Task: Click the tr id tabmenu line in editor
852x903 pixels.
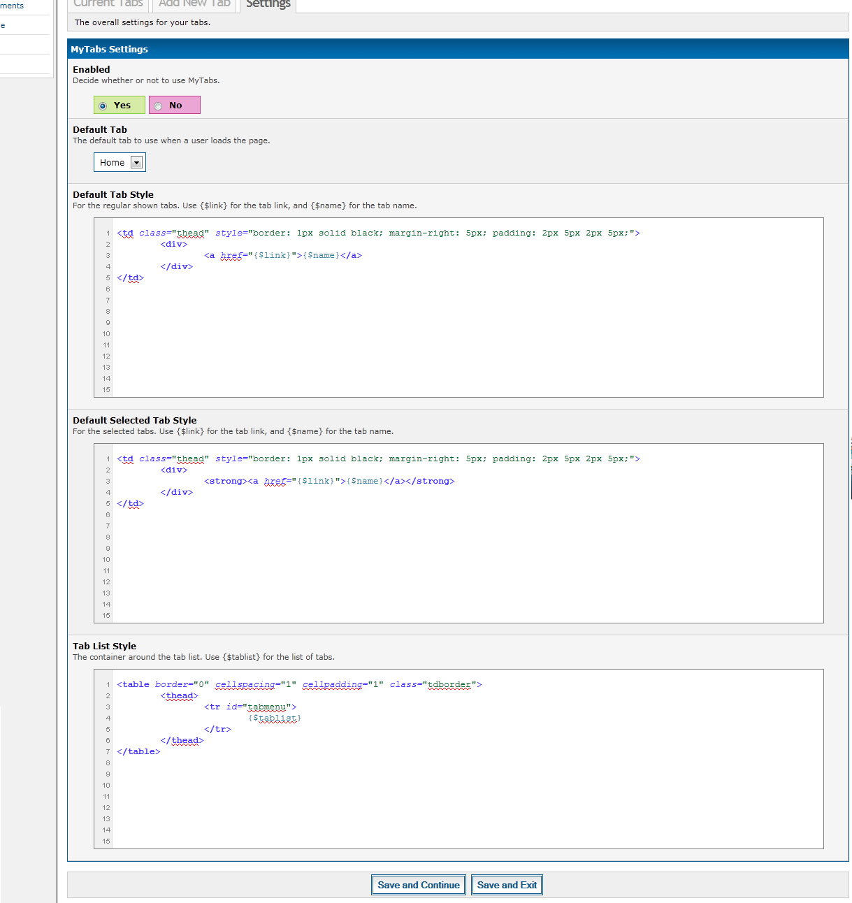Action: pyautogui.click(x=250, y=707)
